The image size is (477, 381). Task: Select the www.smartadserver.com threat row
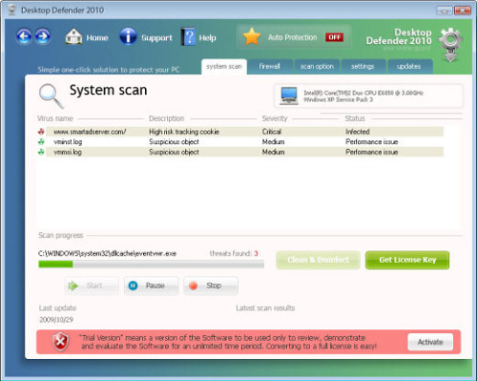(240, 132)
